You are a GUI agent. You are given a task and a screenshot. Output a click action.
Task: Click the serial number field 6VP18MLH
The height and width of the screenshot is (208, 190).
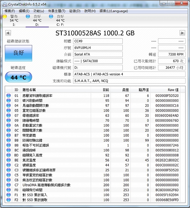point(98,48)
